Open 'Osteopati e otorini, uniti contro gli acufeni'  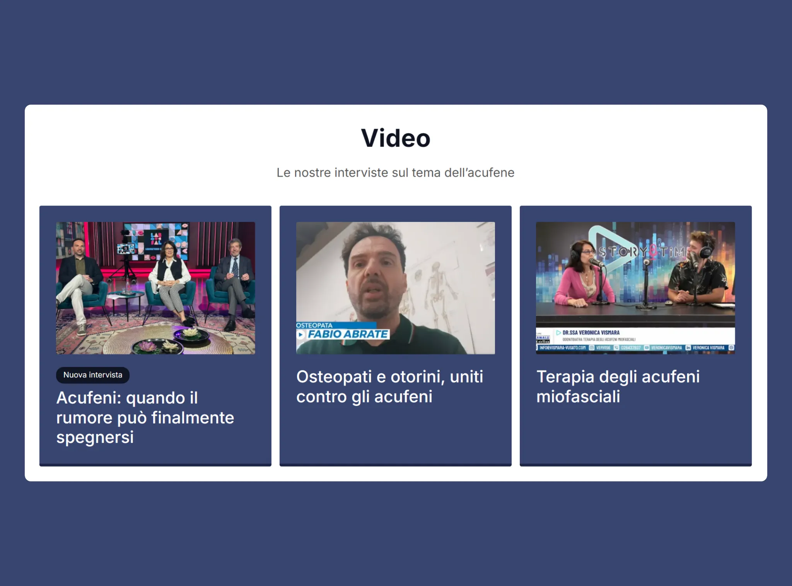point(390,387)
